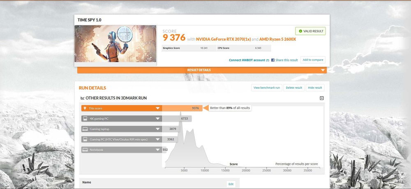Click the Delete result button
The width and height of the screenshot is (411, 189).
(294, 88)
